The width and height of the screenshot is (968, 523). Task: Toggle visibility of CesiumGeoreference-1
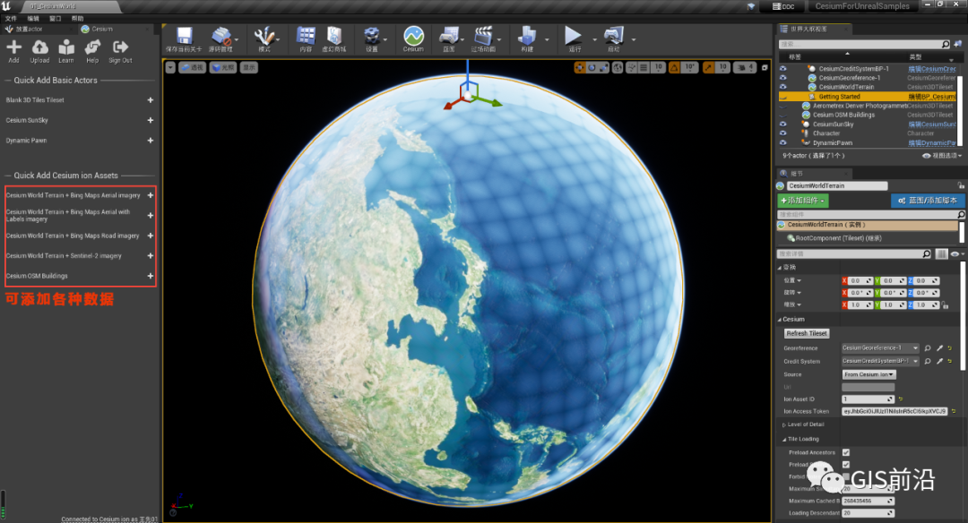coord(782,78)
